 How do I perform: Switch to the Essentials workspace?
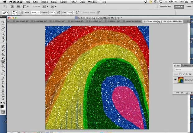tap(165, 6)
